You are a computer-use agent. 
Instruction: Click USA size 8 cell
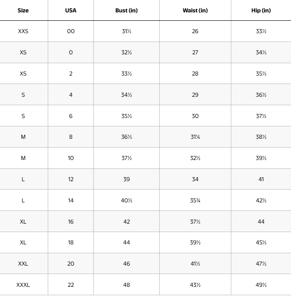[x=71, y=137]
